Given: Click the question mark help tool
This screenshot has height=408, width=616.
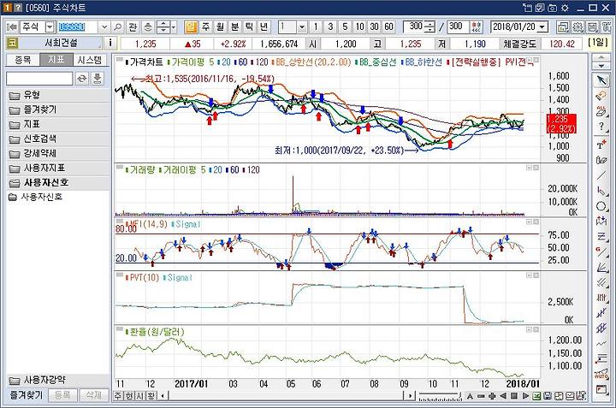Looking at the screenshot, I should click(601, 127).
